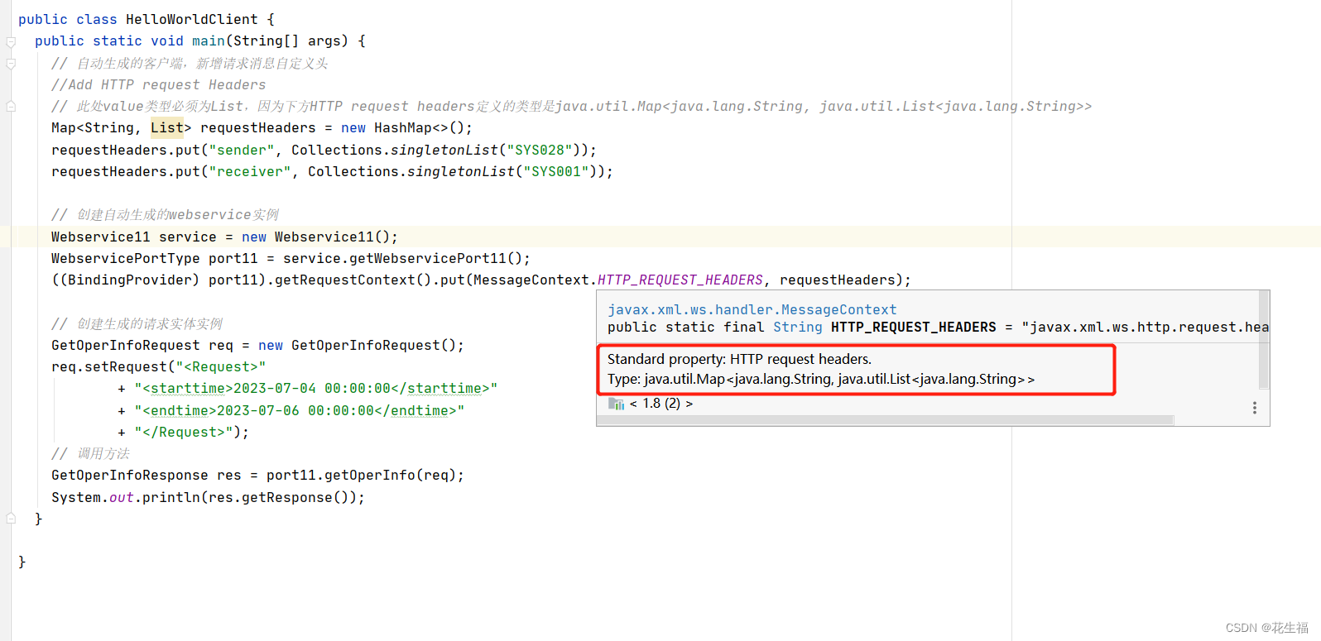Click the popup's vertical scrollbar
Viewport: 1321px width, 641px height.
pyautogui.click(x=1263, y=339)
